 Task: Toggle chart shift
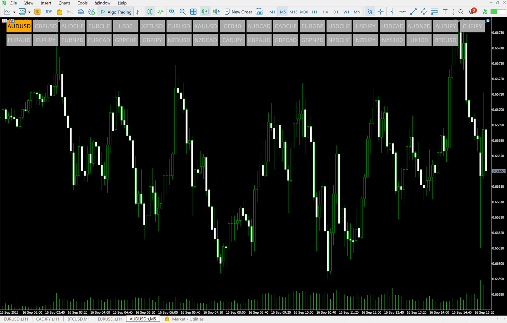pos(217,12)
